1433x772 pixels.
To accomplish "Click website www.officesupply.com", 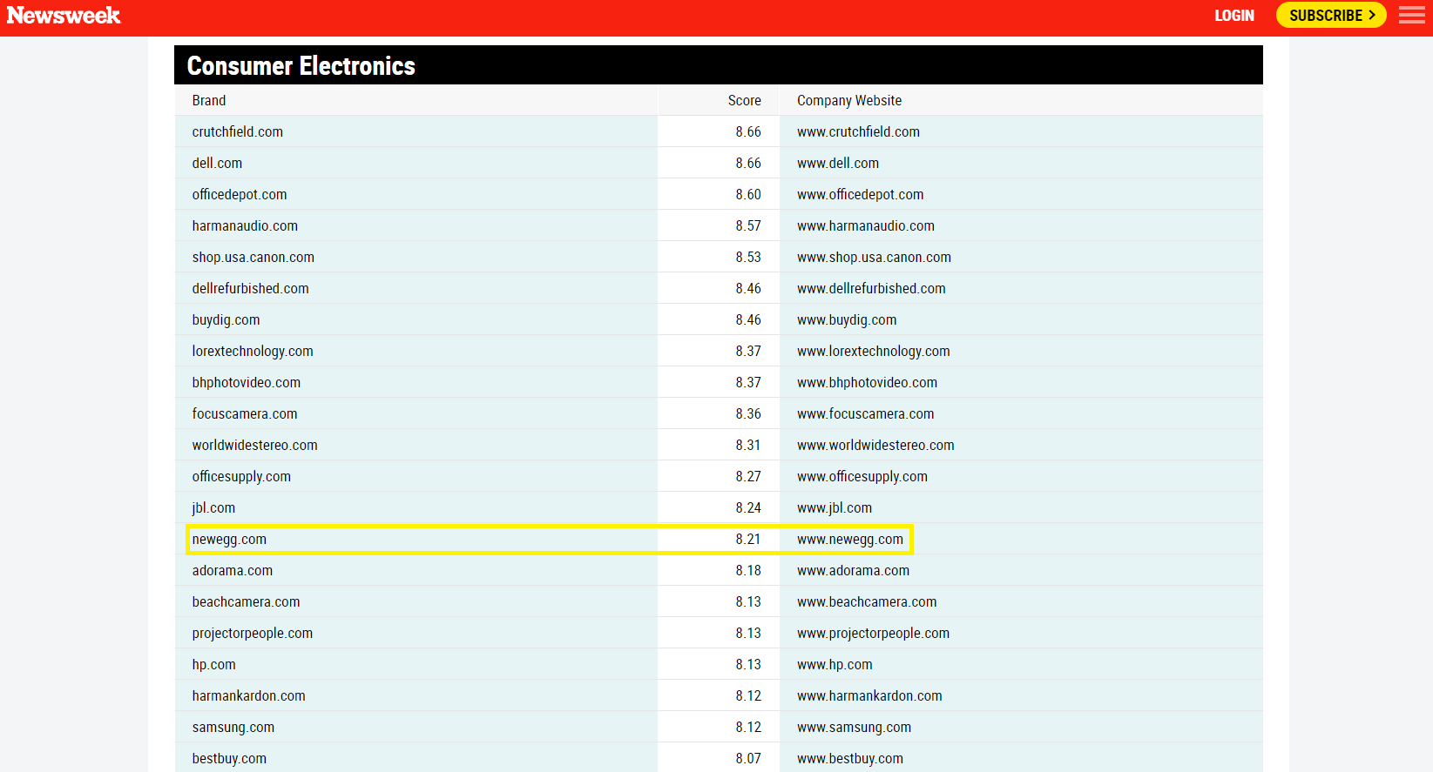I will click(x=862, y=477).
